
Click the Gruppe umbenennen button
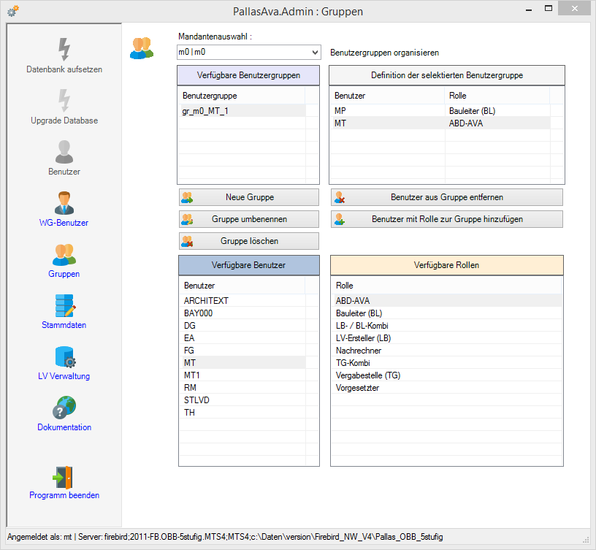pos(249,219)
